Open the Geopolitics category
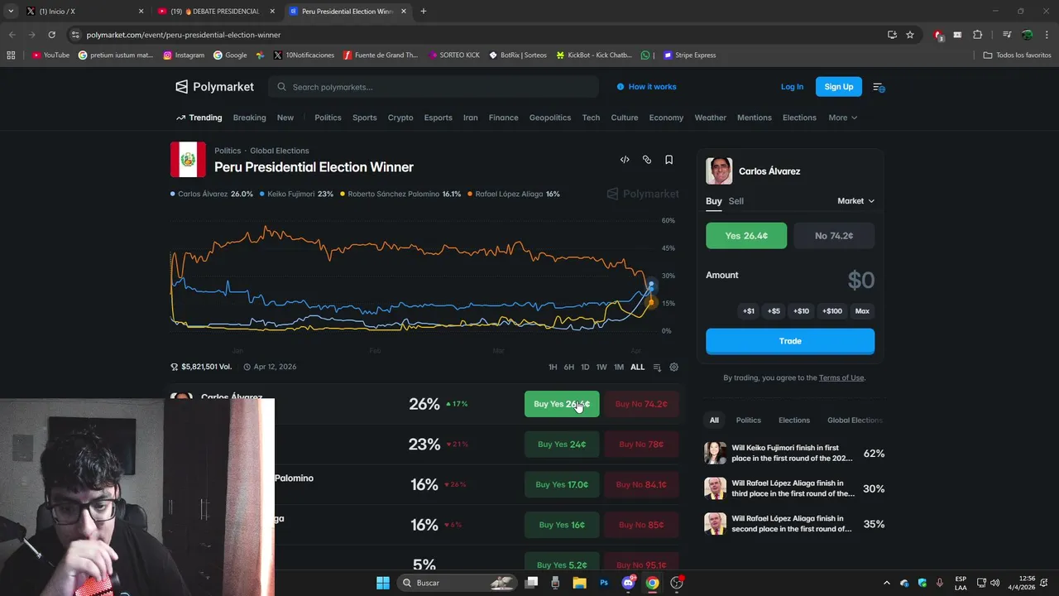The image size is (1059, 596). (550, 118)
